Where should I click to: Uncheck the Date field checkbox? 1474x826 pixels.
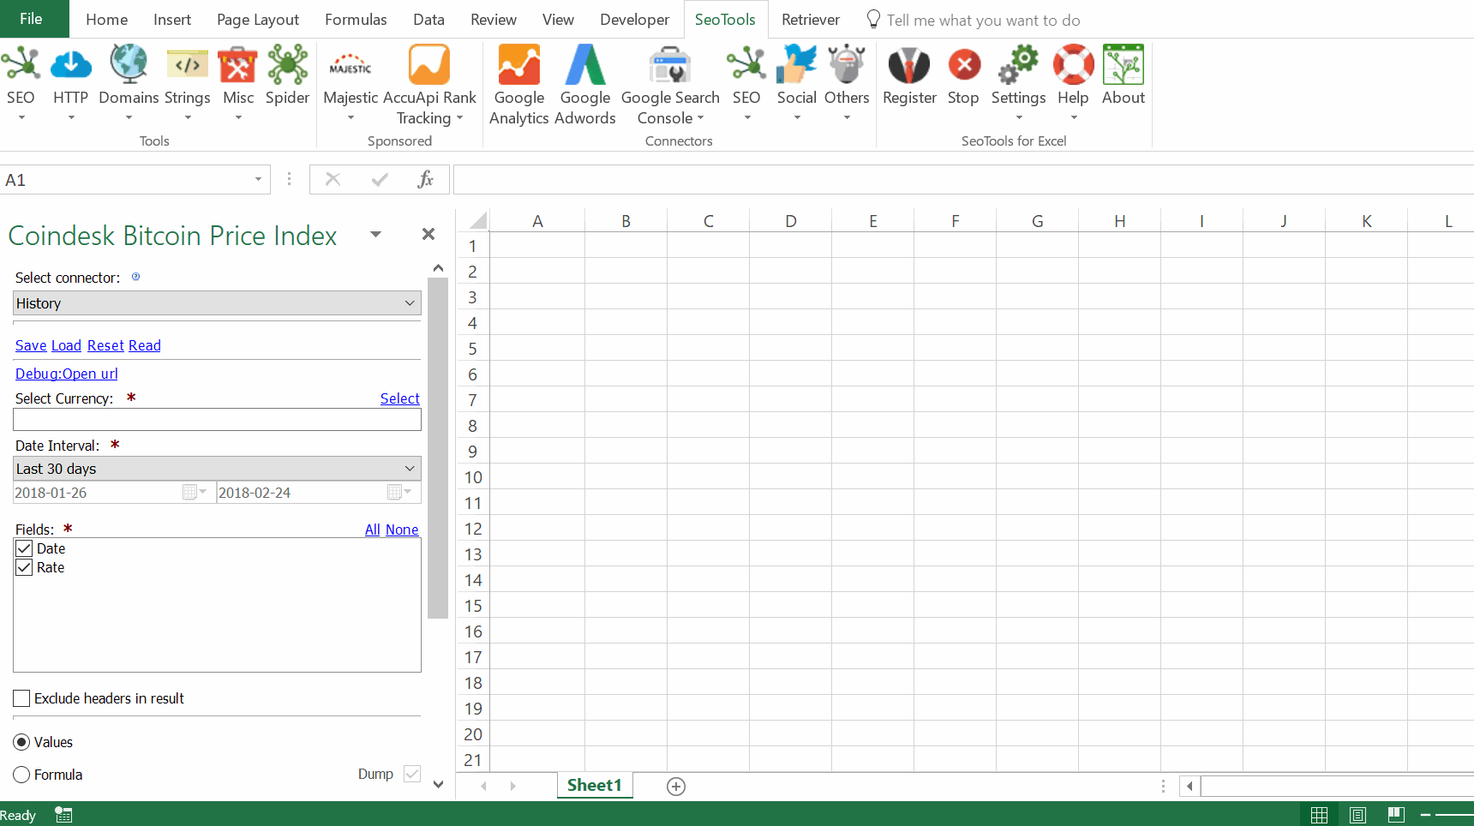tap(24, 548)
